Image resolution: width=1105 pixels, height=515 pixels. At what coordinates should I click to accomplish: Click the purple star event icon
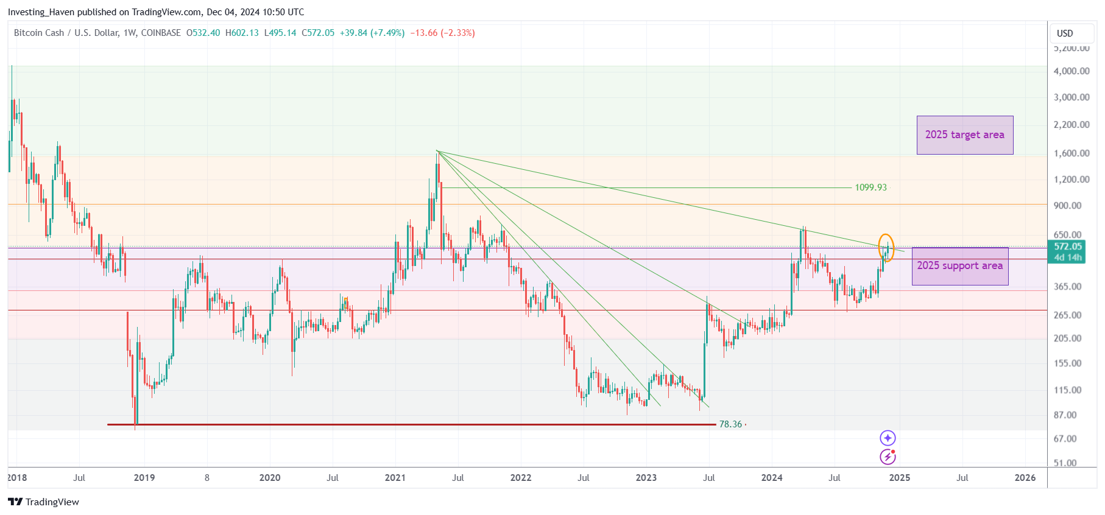pos(888,438)
